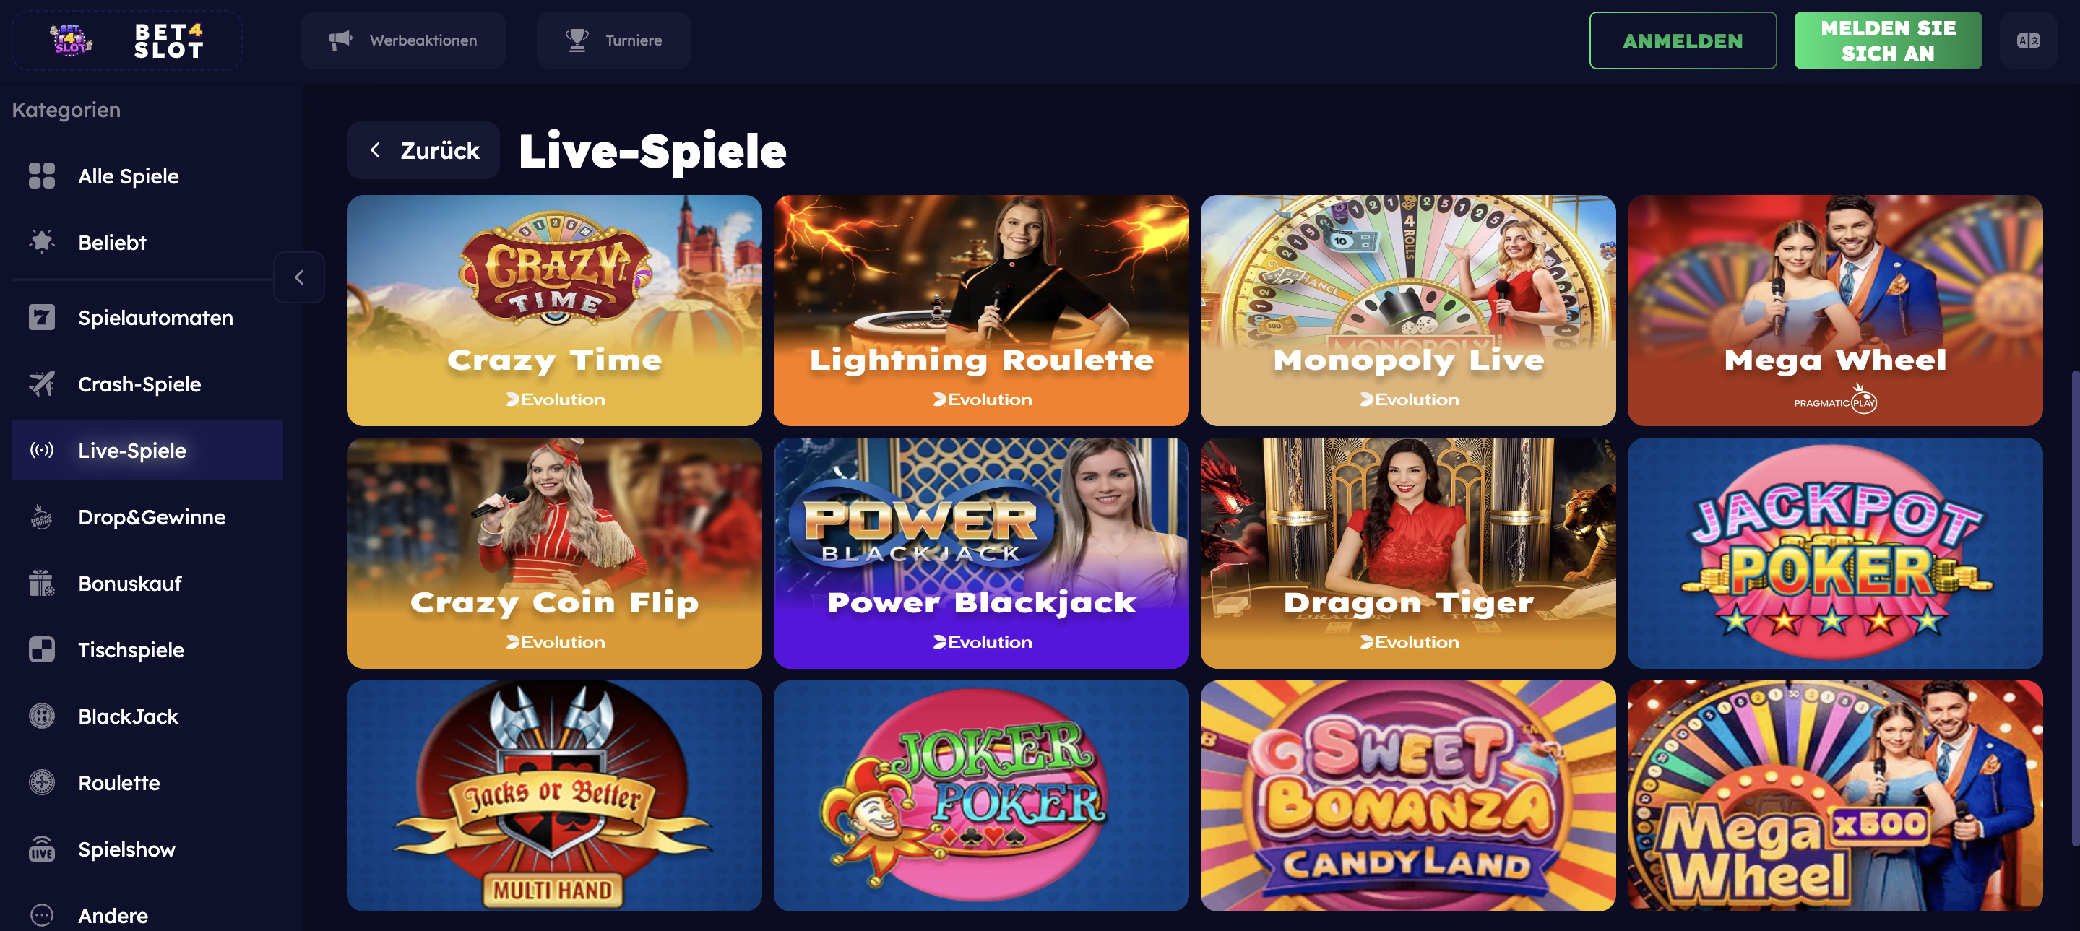This screenshot has width=2080, height=931.
Task: Click the Crash-Spiele airplane icon
Action: click(42, 384)
